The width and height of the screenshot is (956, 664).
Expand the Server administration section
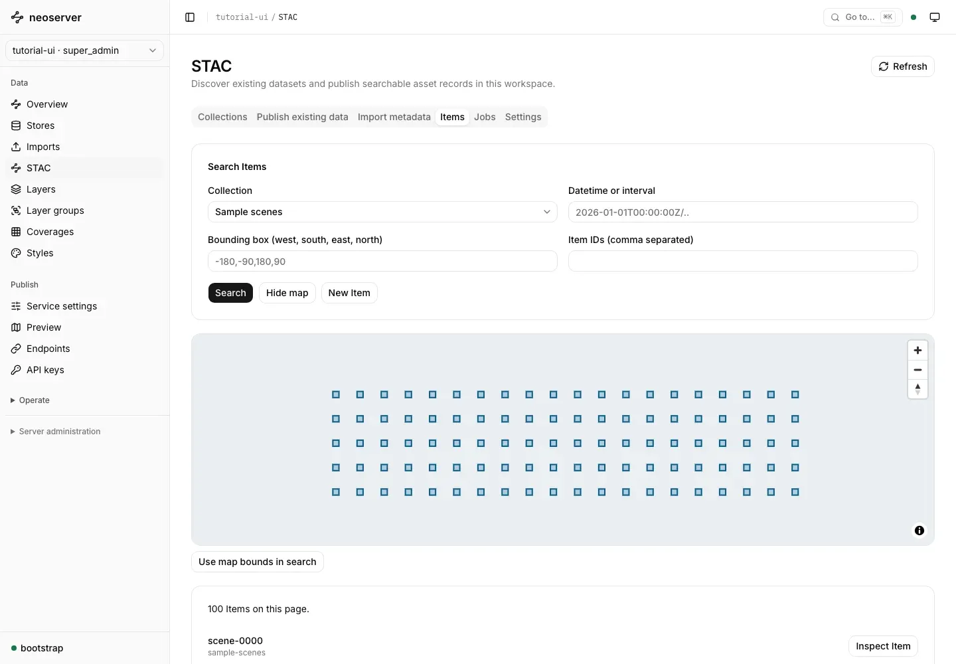pos(56,432)
